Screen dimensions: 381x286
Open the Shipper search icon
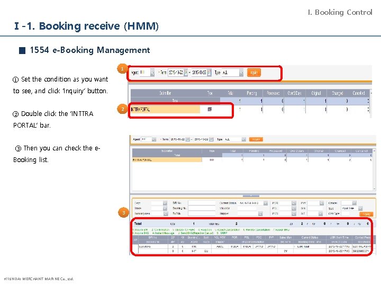(260, 213)
